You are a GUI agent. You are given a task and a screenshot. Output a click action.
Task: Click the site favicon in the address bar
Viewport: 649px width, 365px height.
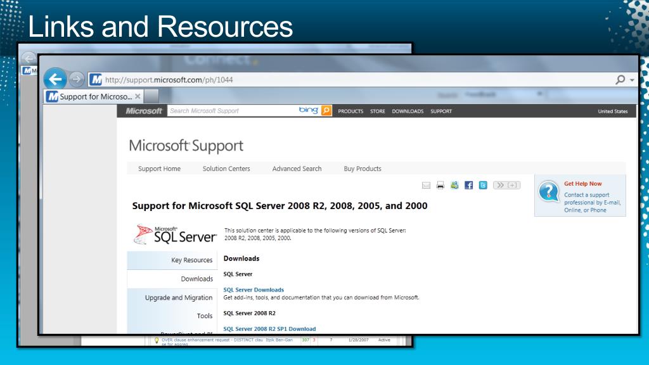[x=96, y=79]
